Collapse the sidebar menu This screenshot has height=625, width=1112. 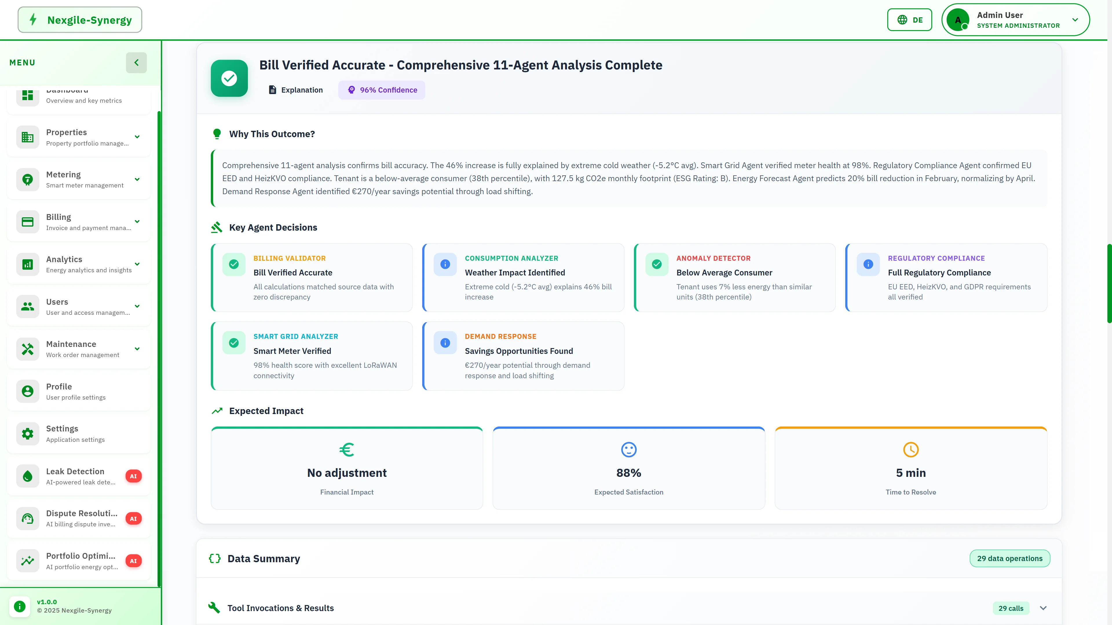(x=136, y=62)
